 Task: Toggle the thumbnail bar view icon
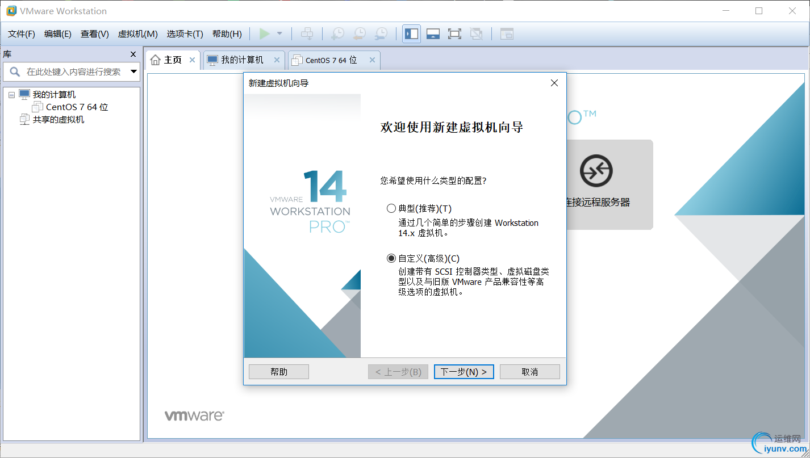(x=433, y=34)
